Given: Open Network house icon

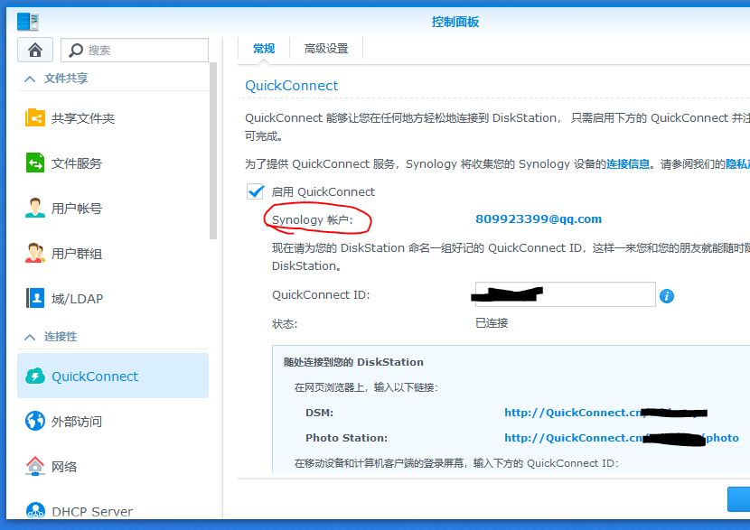Looking at the screenshot, I should (x=35, y=466).
